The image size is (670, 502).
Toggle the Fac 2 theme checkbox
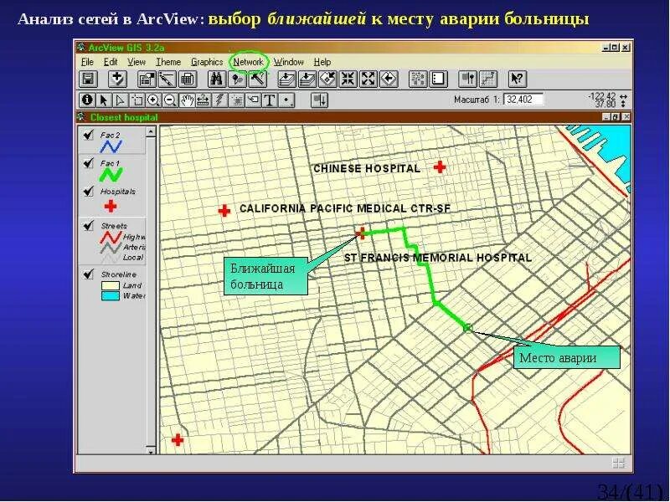(88, 135)
